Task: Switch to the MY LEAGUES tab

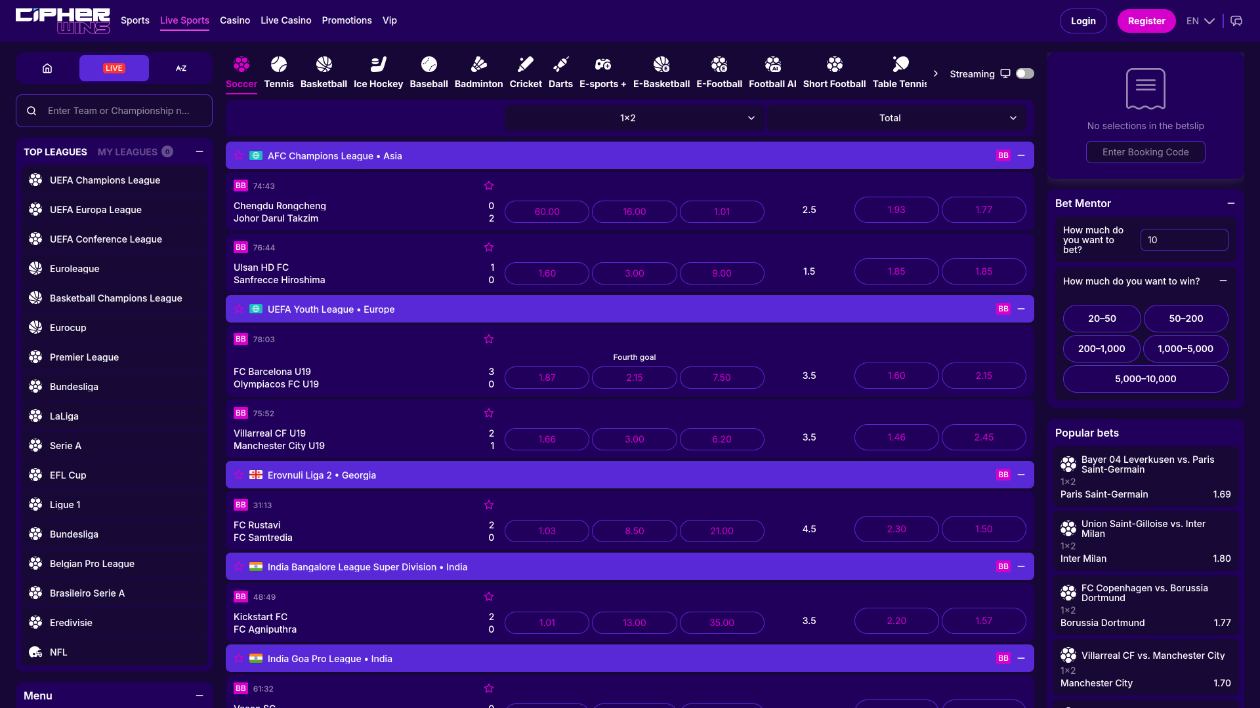Action: click(x=127, y=151)
